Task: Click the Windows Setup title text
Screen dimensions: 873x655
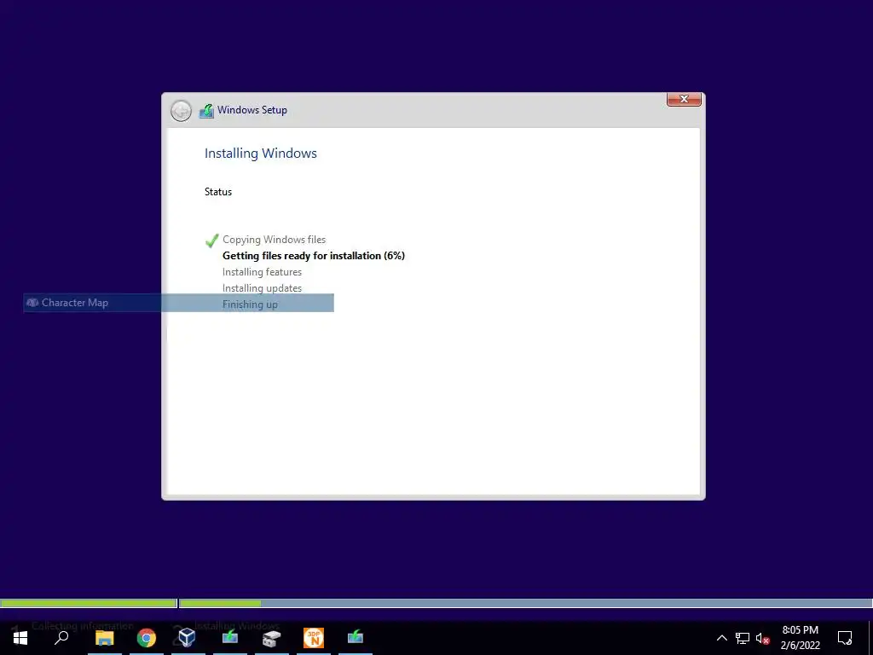Action: point(252,110)
